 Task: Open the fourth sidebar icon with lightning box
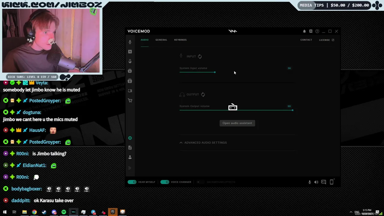coord(130,71)
